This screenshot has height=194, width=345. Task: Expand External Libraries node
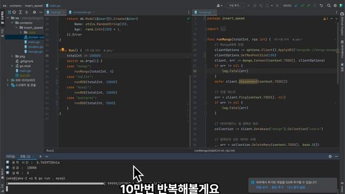pos(8,80)
